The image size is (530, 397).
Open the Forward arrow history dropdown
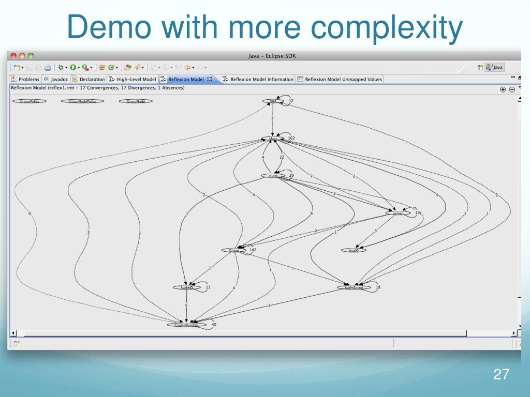205,68
